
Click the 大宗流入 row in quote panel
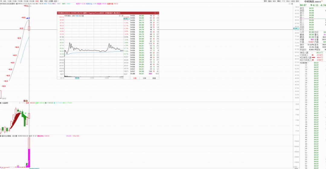click(313, 55)
